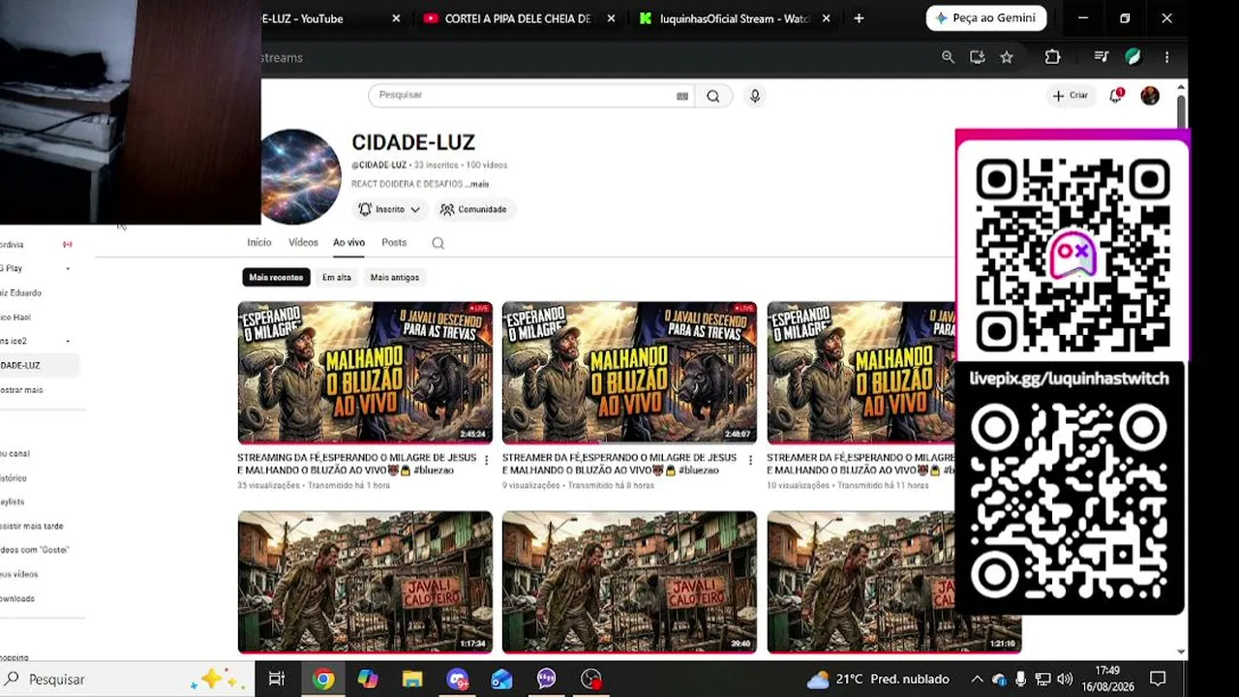Open YouTube notifications bell
The image size is (1239, 697).
click(1116, 95)
